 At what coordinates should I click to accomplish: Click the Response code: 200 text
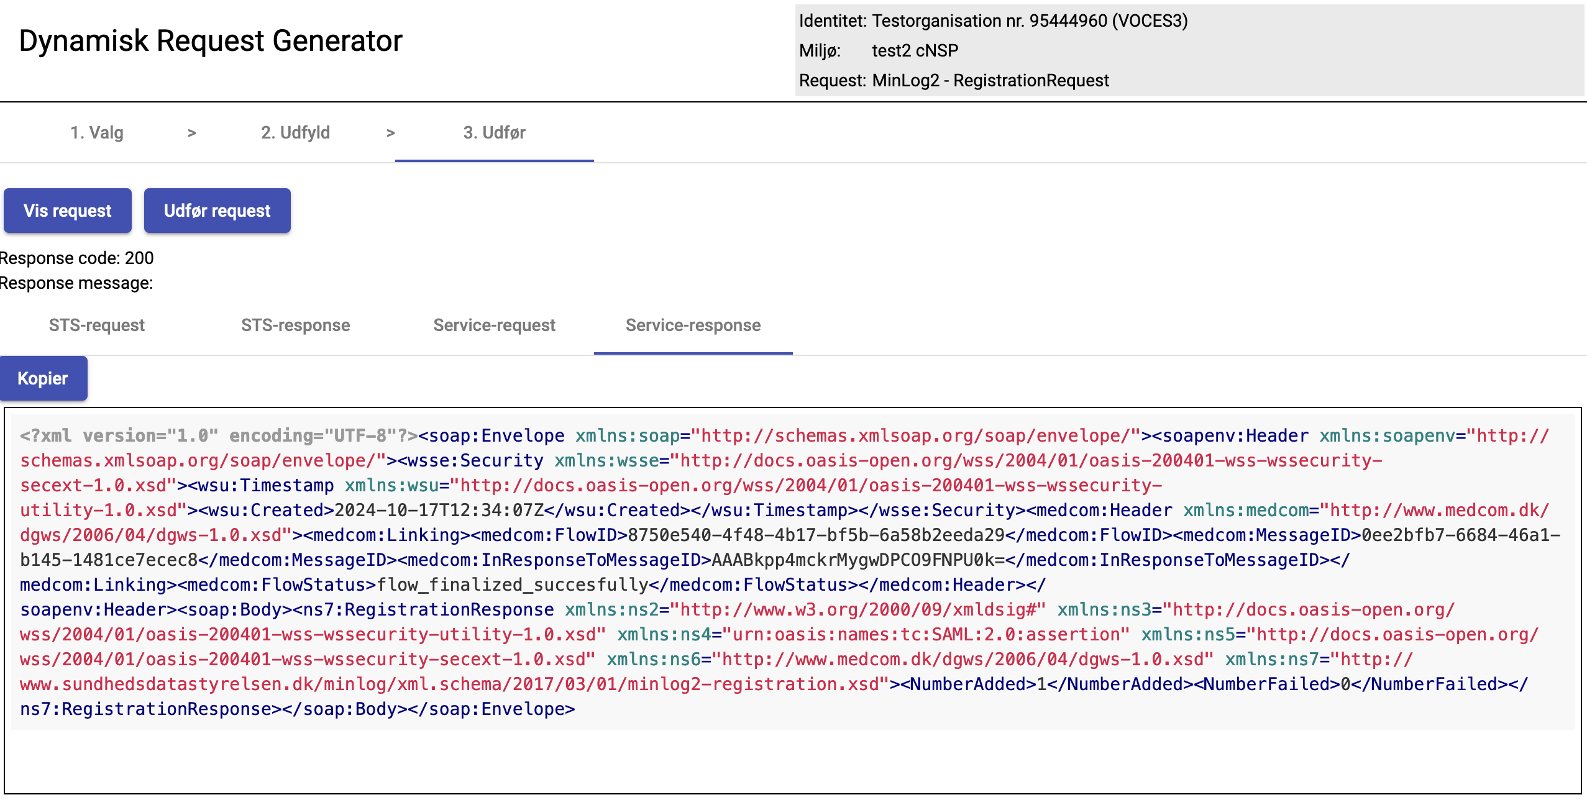point(76,258)
